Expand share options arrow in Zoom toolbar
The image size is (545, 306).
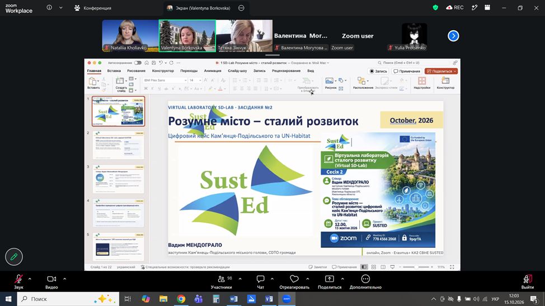click(x=342, y=279)
